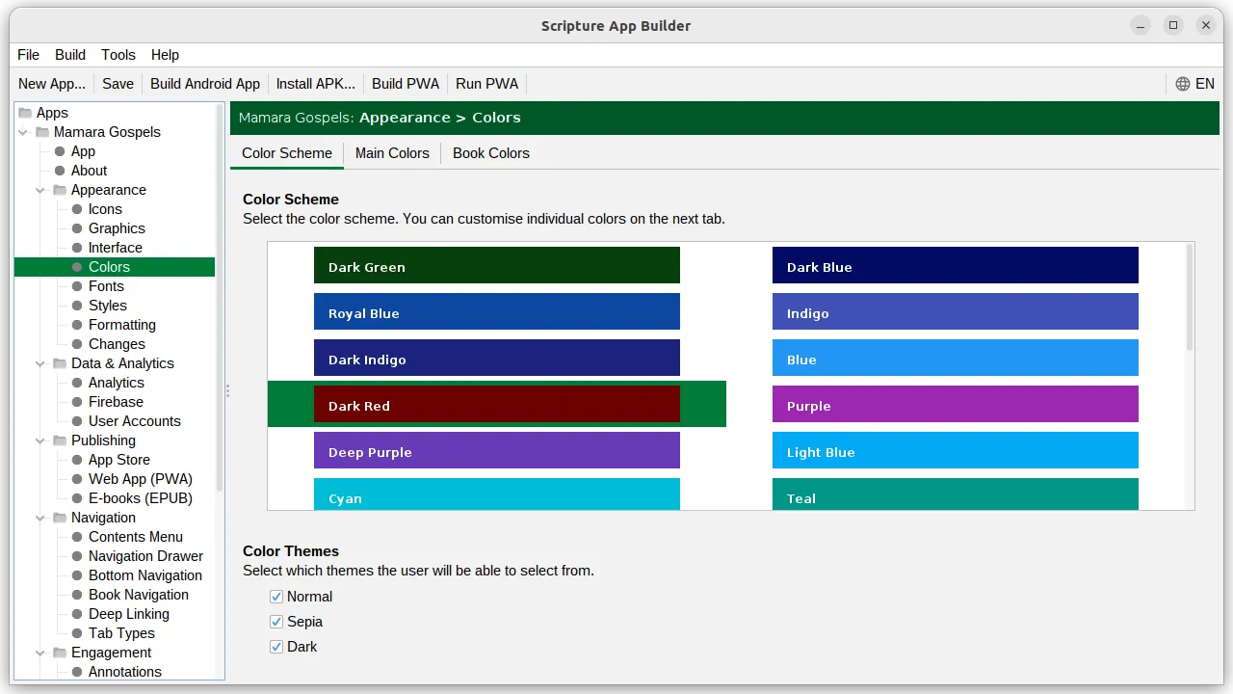The height and width of the screenshot is (694, 1233).
Task: Open the Build menu
Action: [x=70, y=55]
